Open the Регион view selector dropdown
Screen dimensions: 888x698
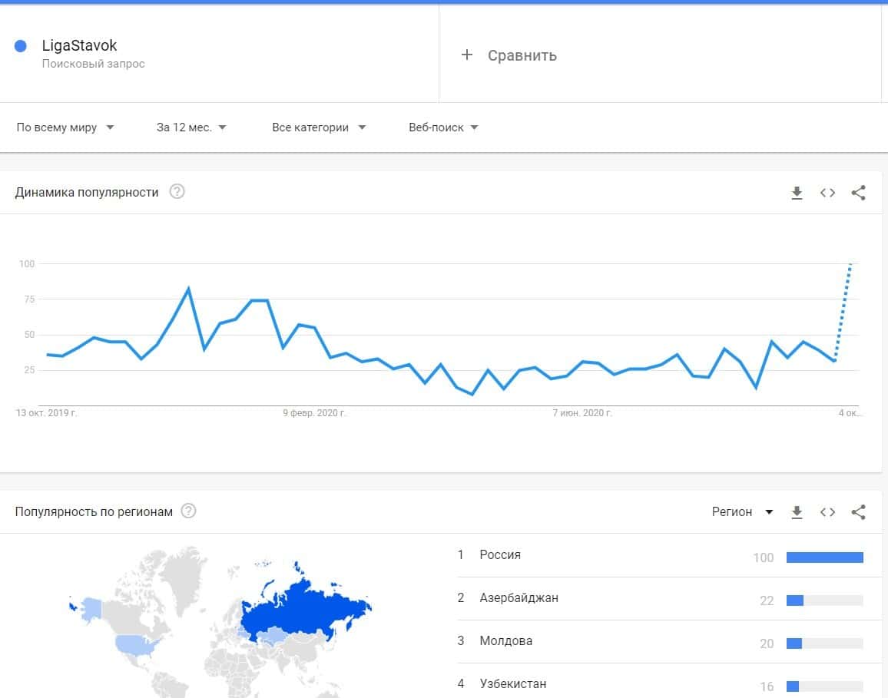(x=742, y=512)
